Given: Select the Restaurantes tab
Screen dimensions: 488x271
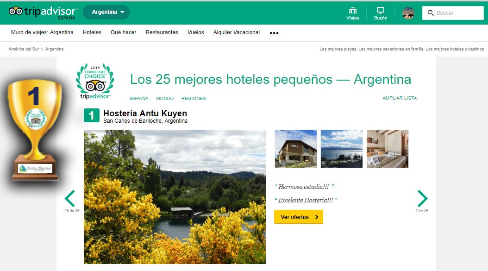Looking at the screenshot, I should pyautogui.click(x=162, y=32).
